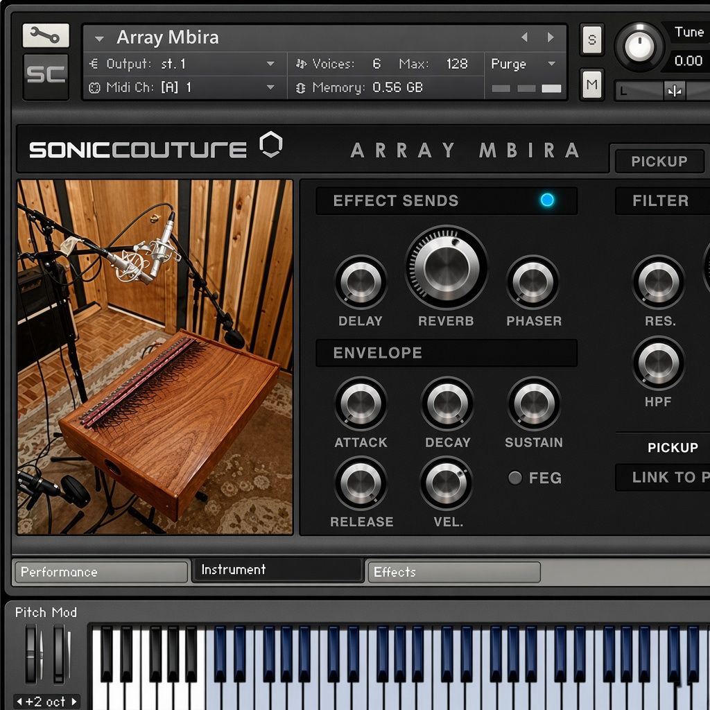The image size is (710, 710).
Task: Click the Array Mbira studio photo
Action: (x=155, y=357)
